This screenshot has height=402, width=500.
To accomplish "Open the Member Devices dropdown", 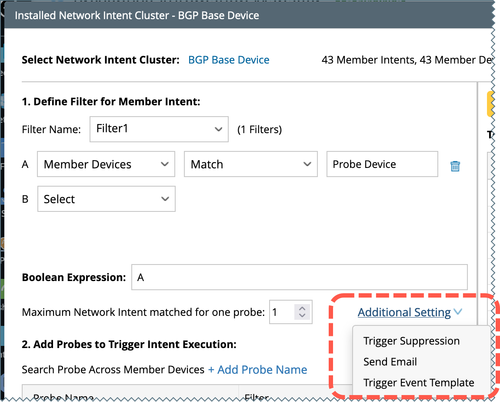I will 106,164.
